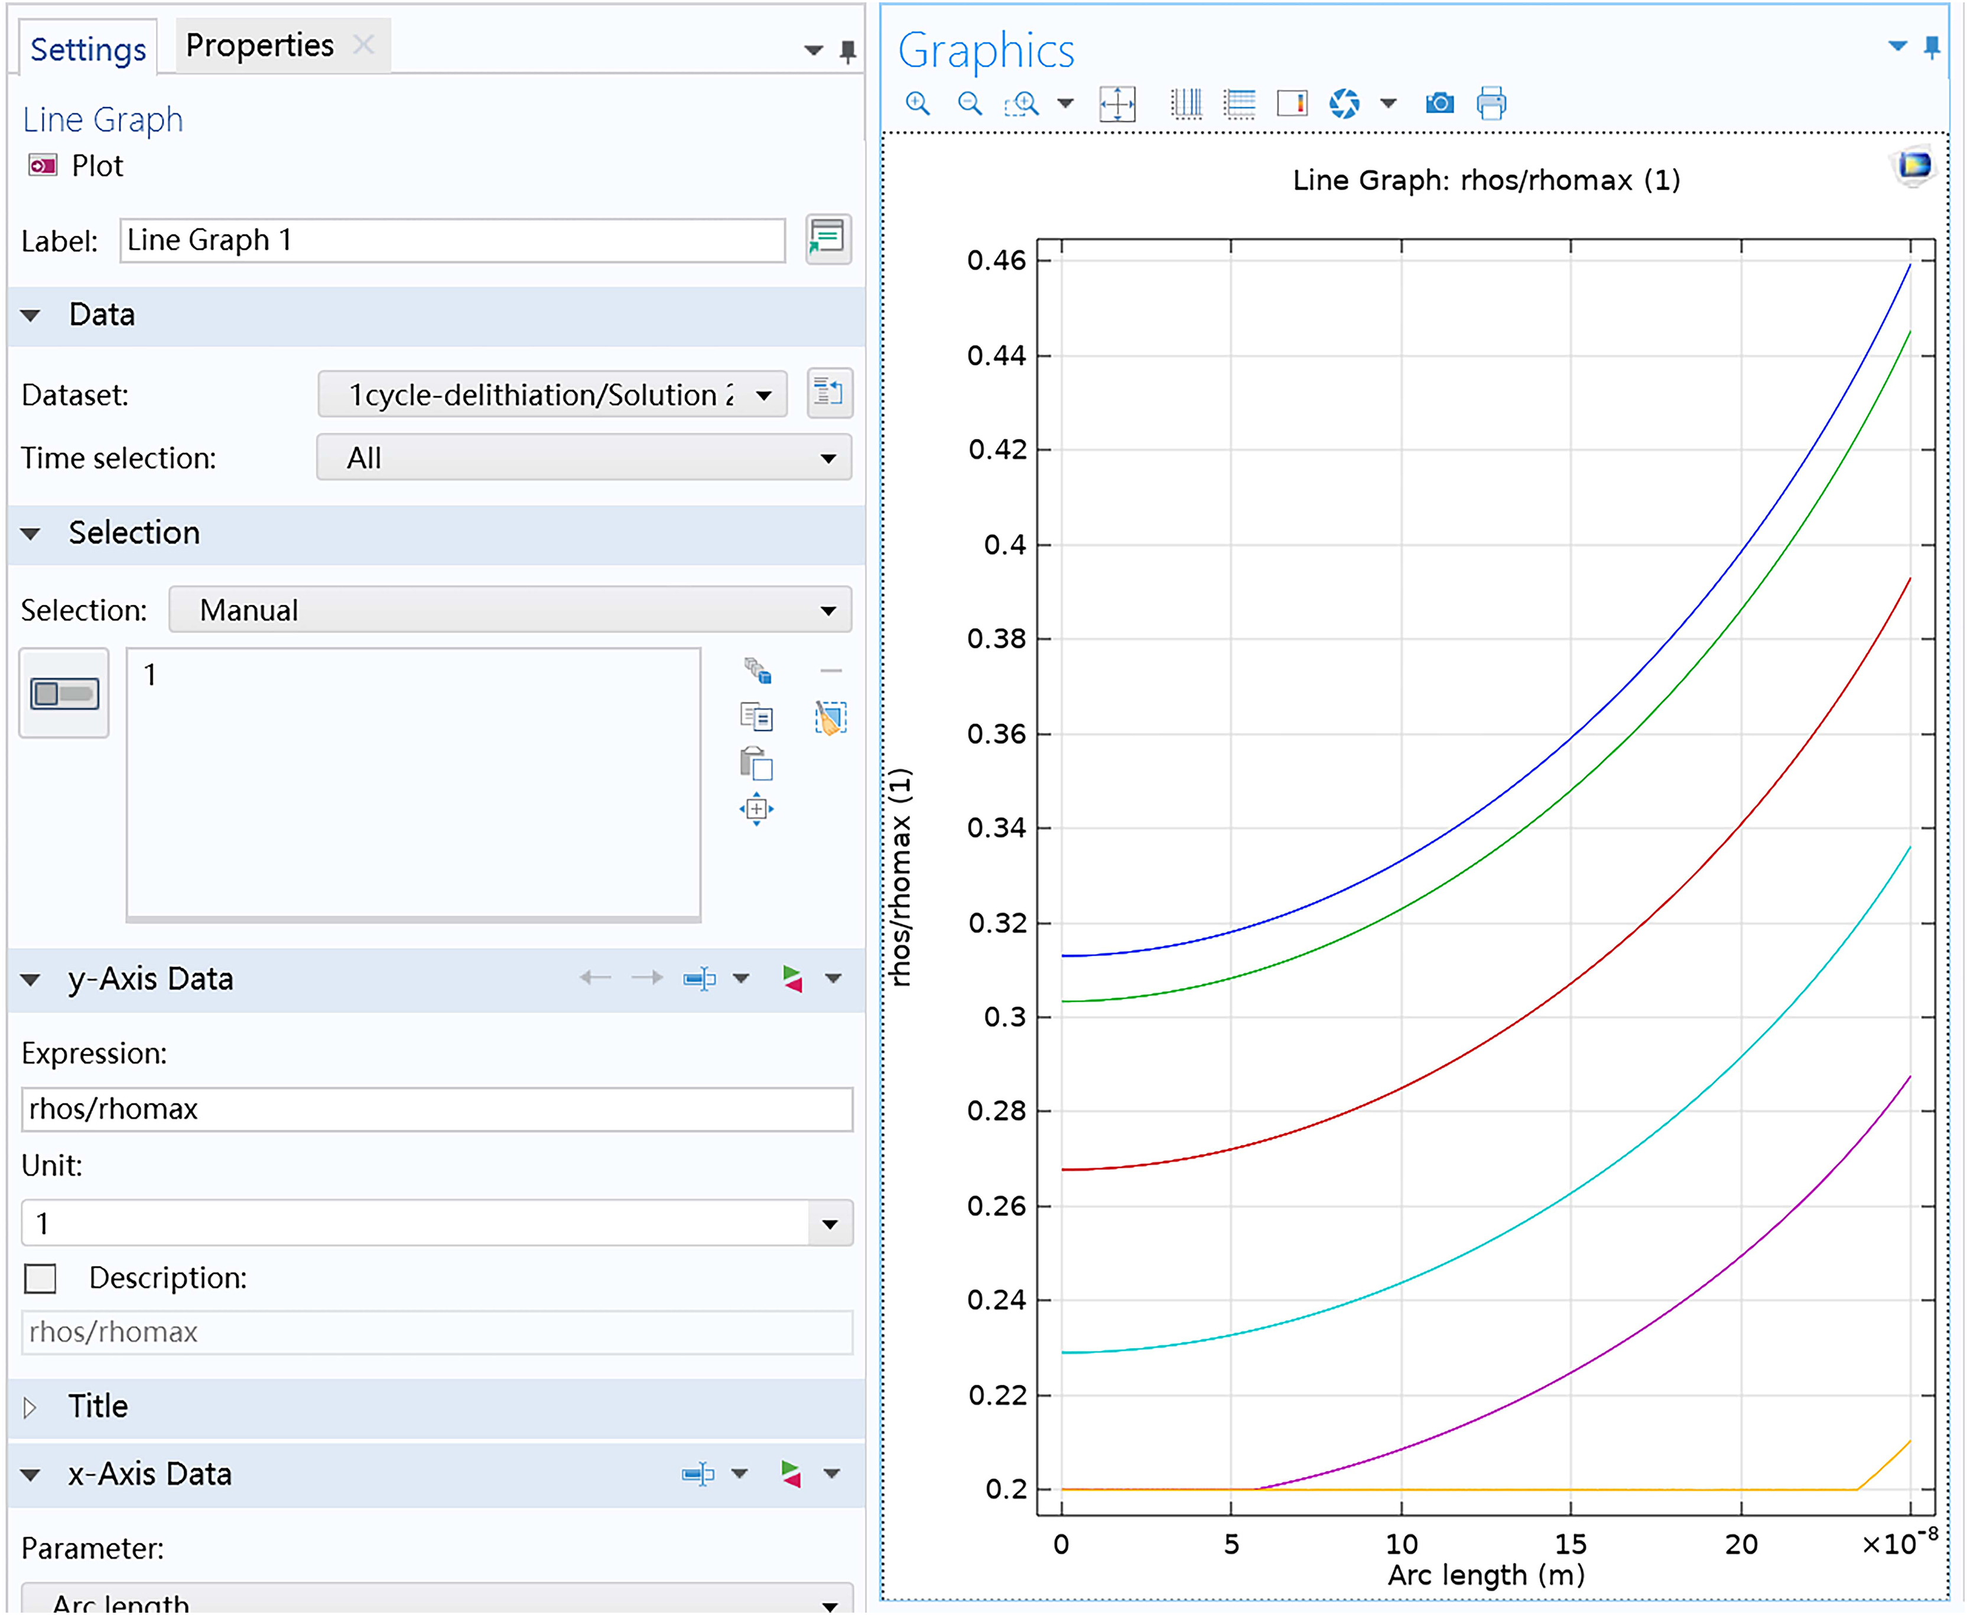Enable the Description checkbox

tap(41, 1278)
